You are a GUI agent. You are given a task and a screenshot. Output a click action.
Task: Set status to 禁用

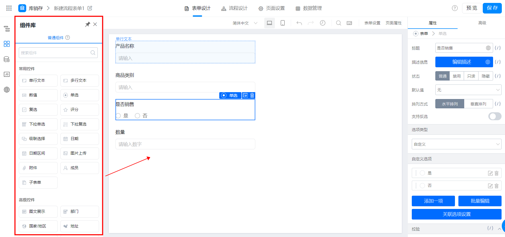(x=457, y=76)
